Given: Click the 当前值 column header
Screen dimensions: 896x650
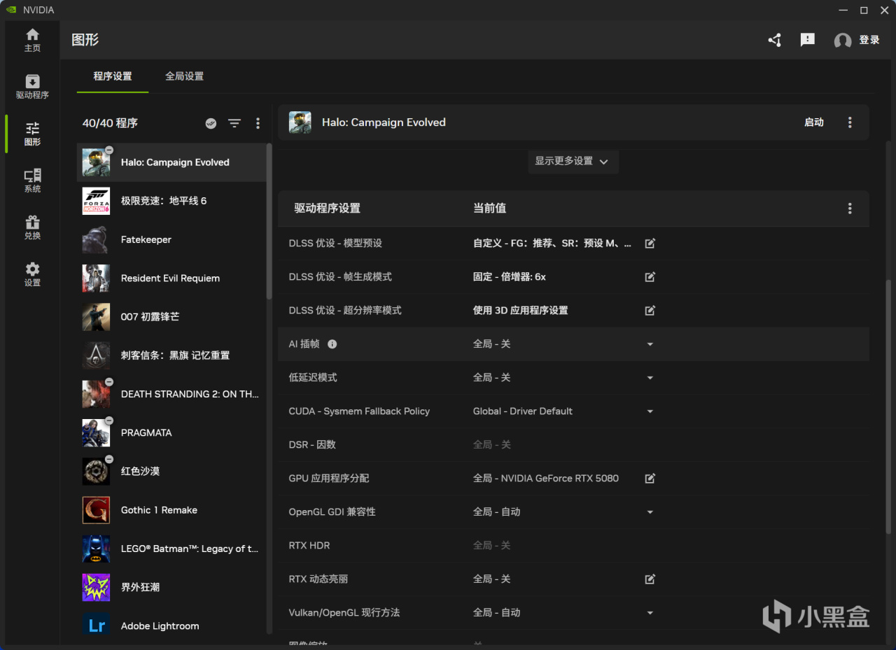Looking at the screenshot, I should click(489, 209).
